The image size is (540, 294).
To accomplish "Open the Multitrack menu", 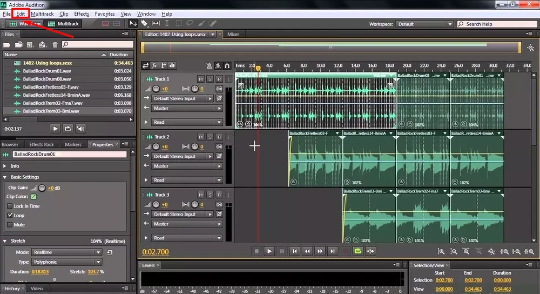I will (42, 14).
